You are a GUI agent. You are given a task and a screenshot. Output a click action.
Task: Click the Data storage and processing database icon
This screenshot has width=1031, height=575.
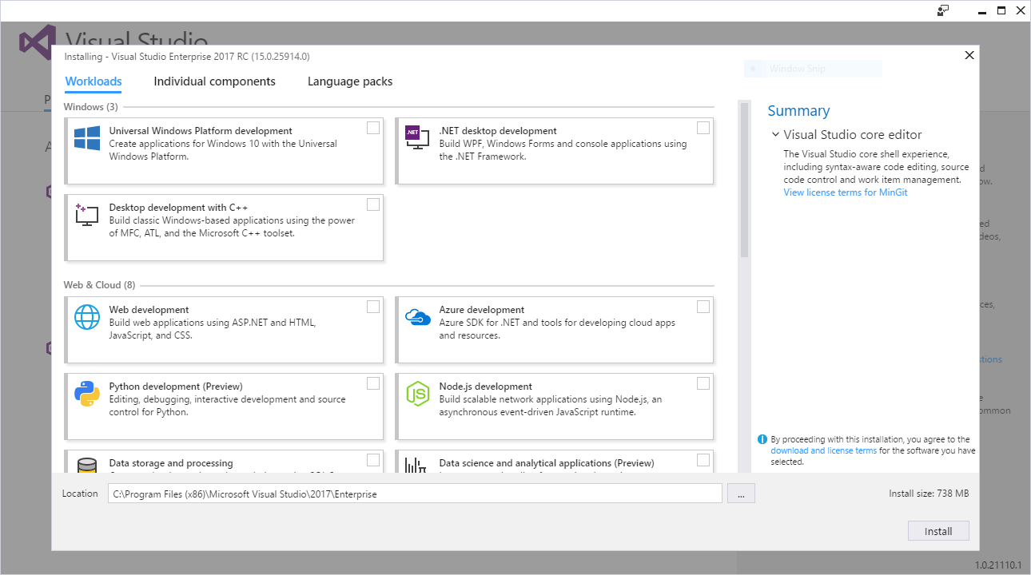(x=87, y=465)
